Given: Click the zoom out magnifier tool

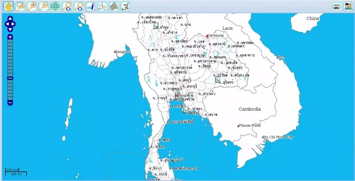Looking at the screenshot, I should tap(43, 6).
